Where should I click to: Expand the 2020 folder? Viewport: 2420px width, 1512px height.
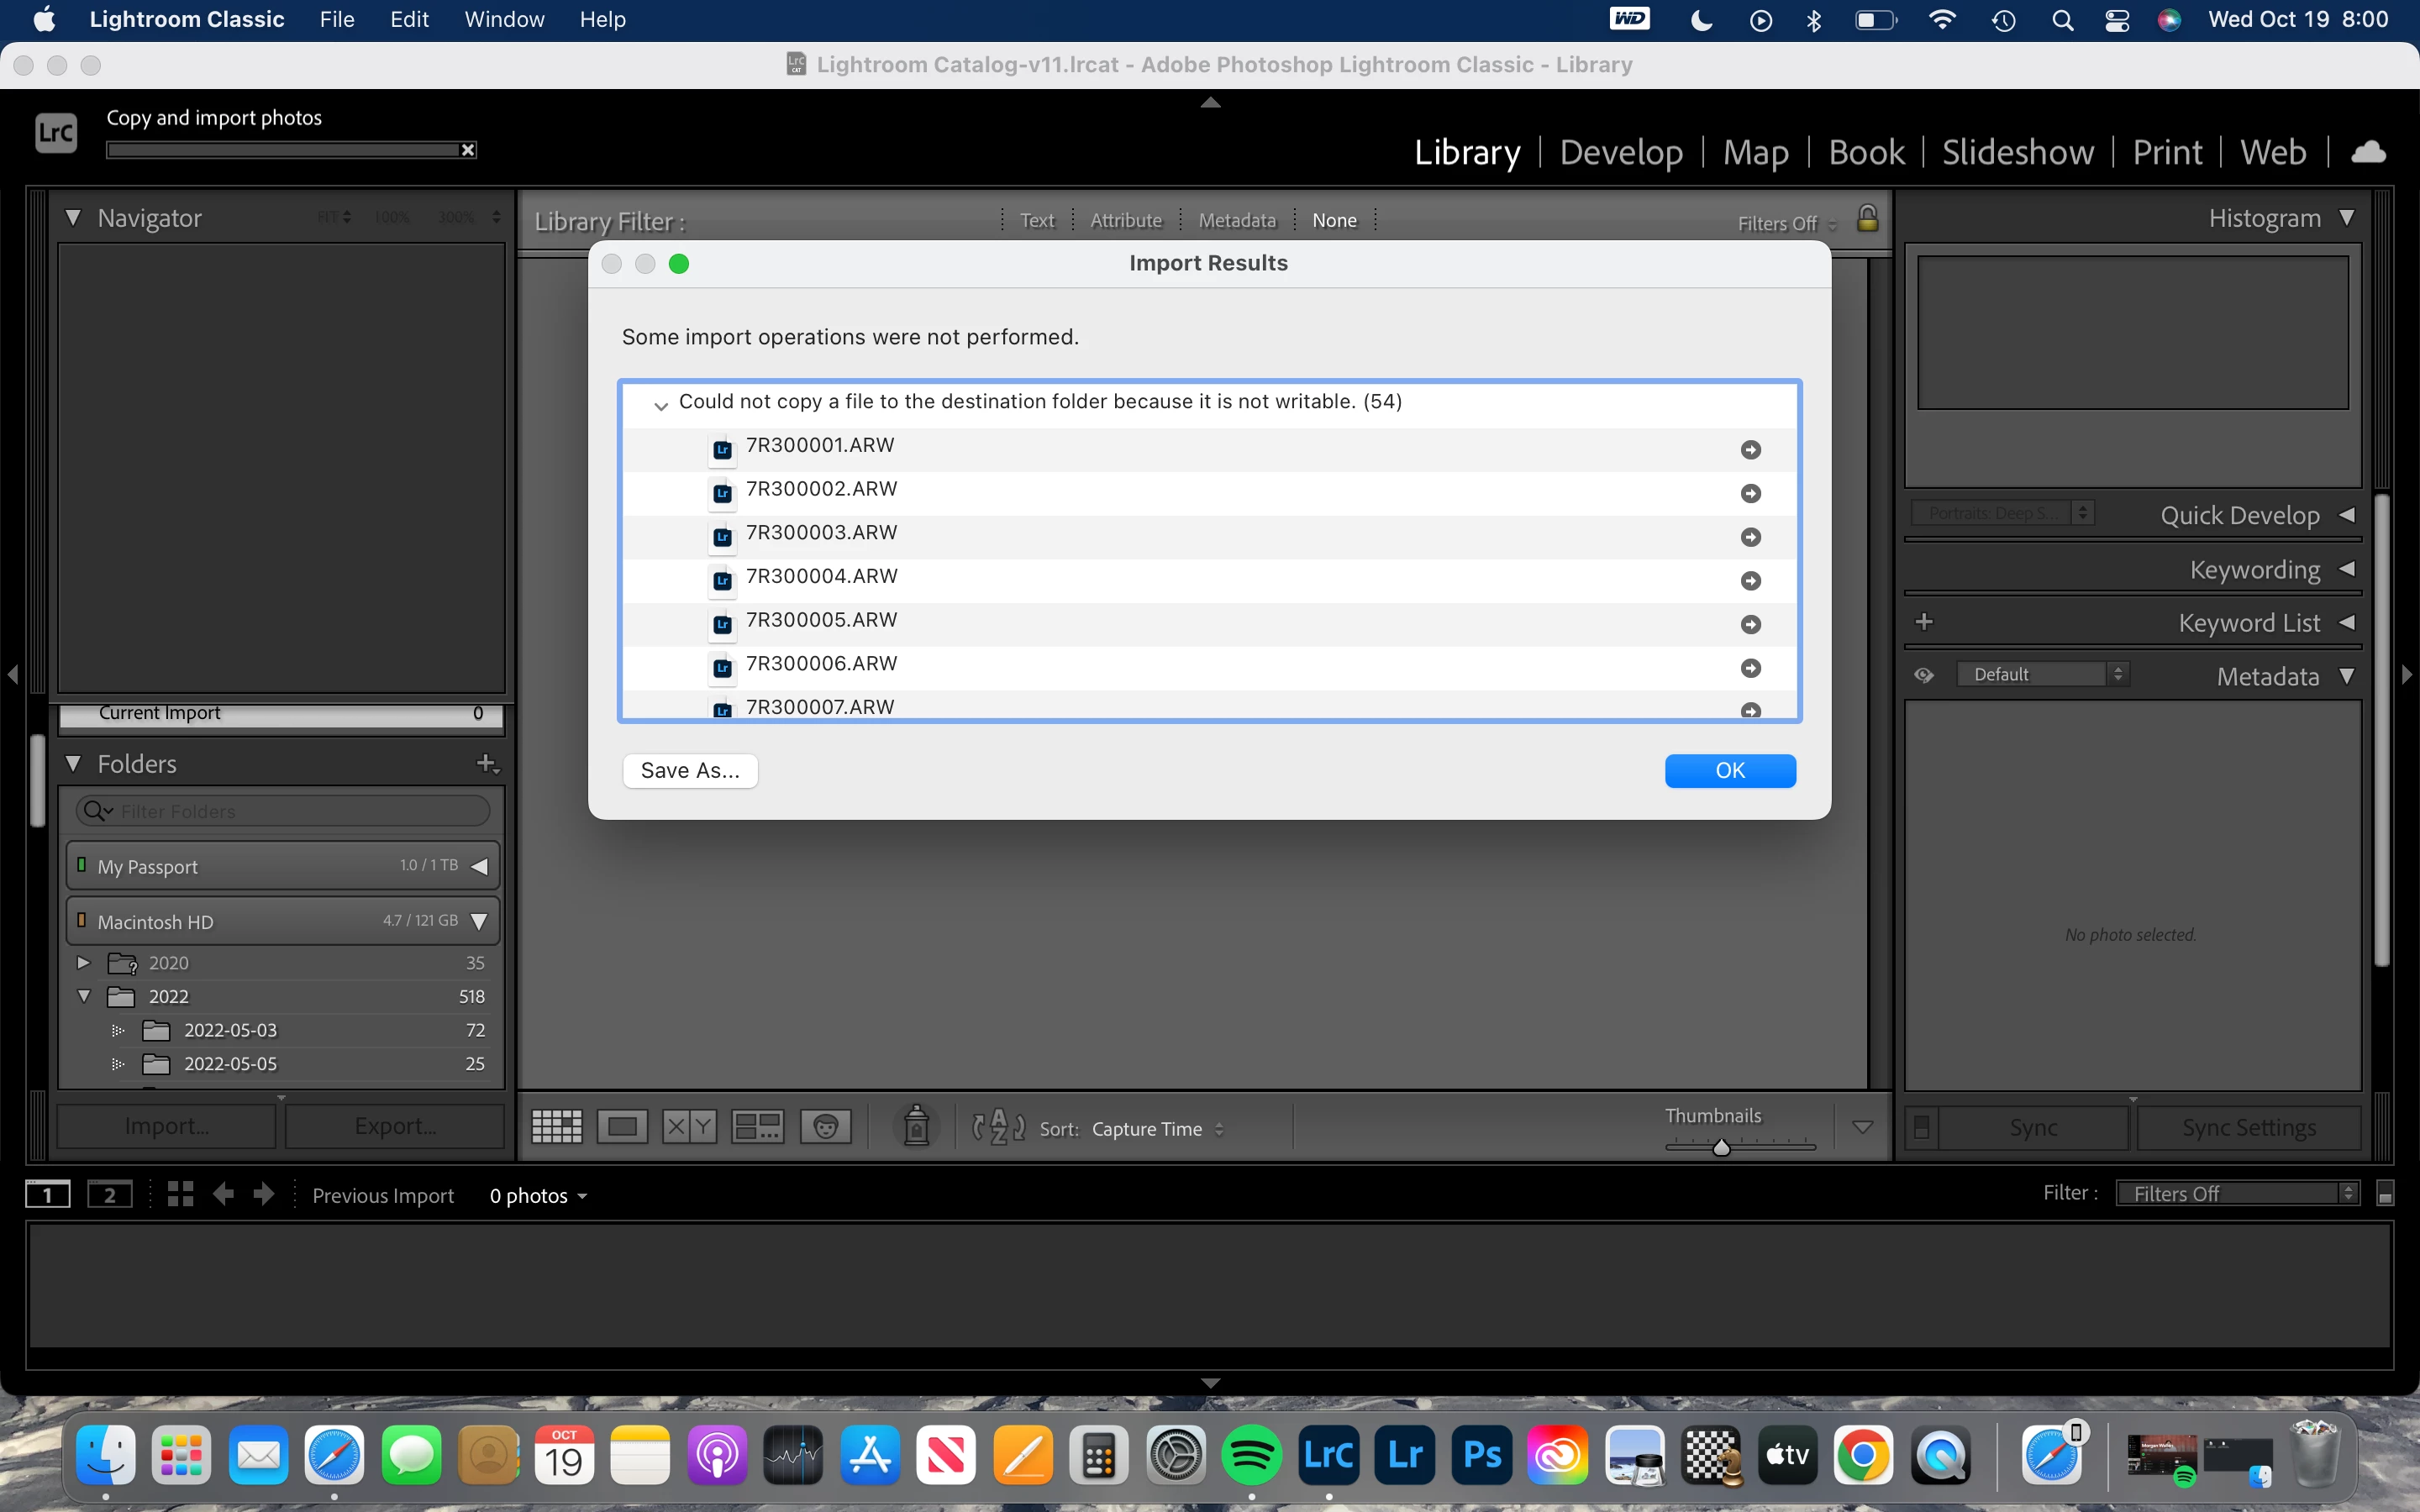coord(84,962)
